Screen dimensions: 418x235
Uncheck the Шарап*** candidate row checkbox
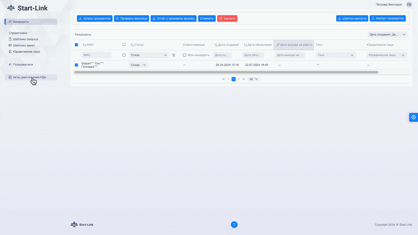point(77,65)
